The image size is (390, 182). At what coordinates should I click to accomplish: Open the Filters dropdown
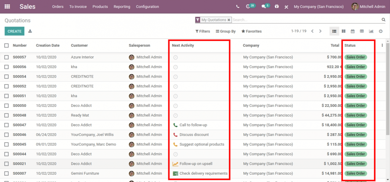click(x=203, y=31)
